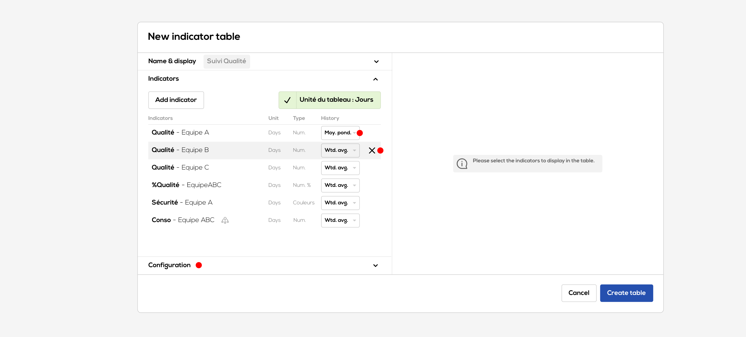
Task: Click the hierarchy icon next to Conso Equipe ABC
Action: tap(225, 220)
